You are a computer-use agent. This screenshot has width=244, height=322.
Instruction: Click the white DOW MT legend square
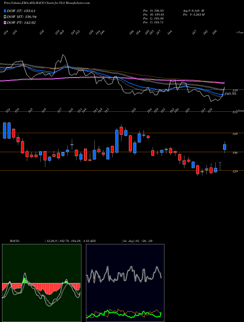[5, 17]
